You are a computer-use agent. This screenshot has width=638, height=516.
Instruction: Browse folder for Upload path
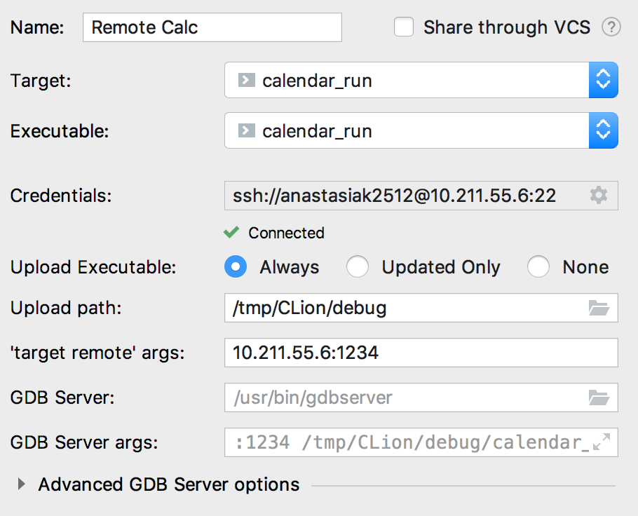599,308
